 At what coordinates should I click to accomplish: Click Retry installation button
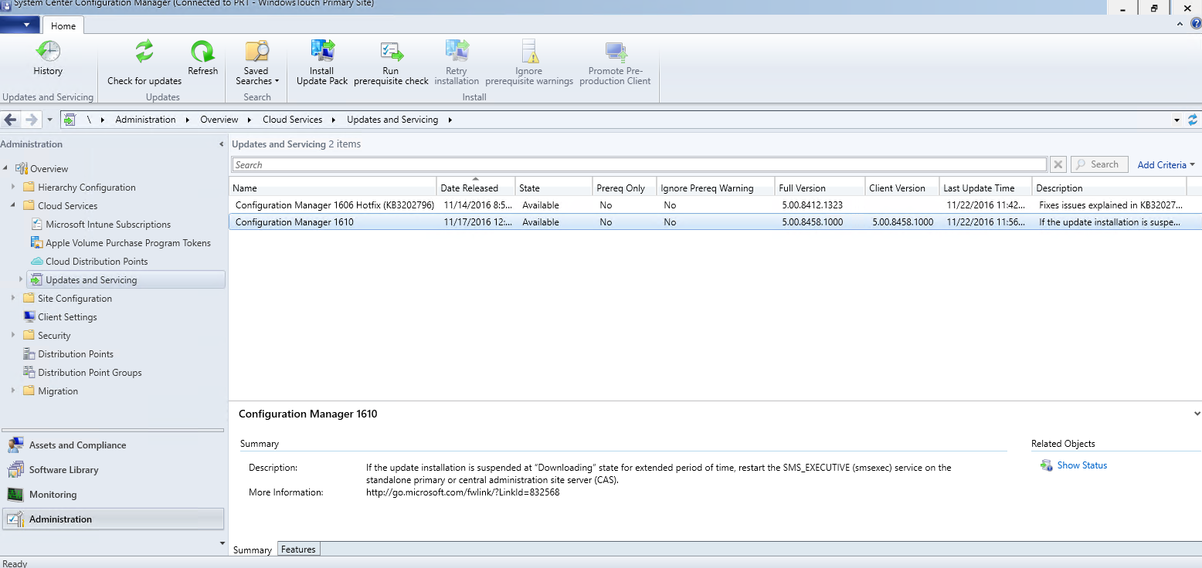click(x=457, y=63)
